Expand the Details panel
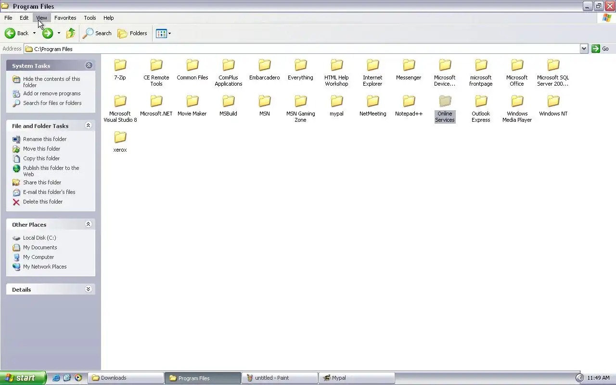This screenshot has height=385, width=616. coord(89,289)
